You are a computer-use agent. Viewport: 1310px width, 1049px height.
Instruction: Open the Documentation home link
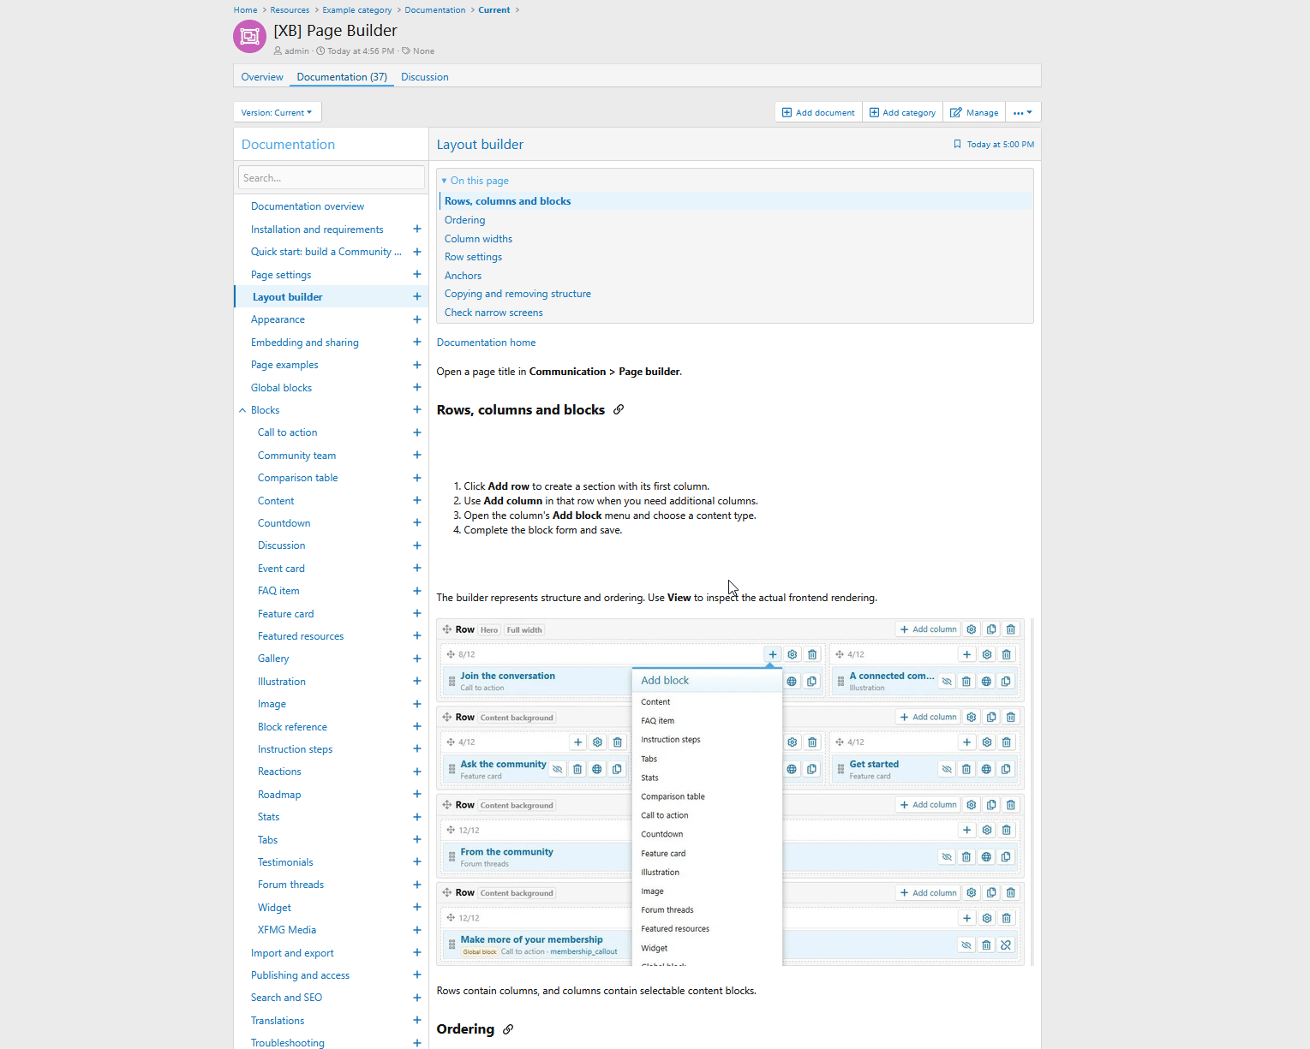(486, 343)
